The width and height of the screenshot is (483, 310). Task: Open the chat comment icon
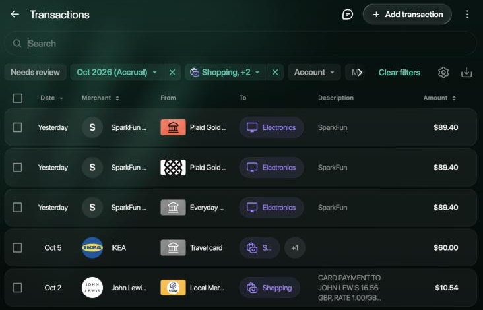pos(348,14)
